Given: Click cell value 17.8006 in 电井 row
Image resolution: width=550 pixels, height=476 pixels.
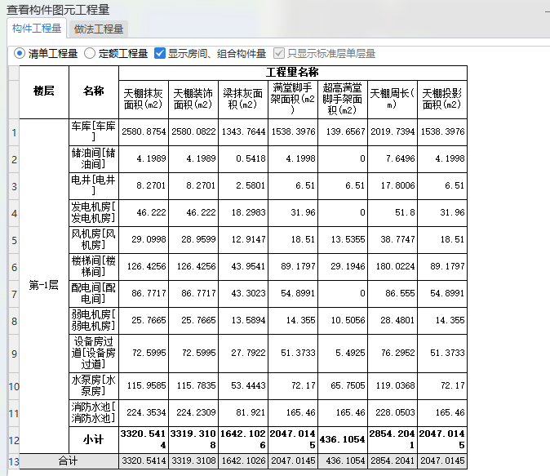Looking at the screenshot, I should [393, 185].
